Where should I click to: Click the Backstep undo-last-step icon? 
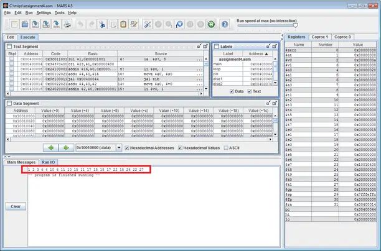pos(179,24)
